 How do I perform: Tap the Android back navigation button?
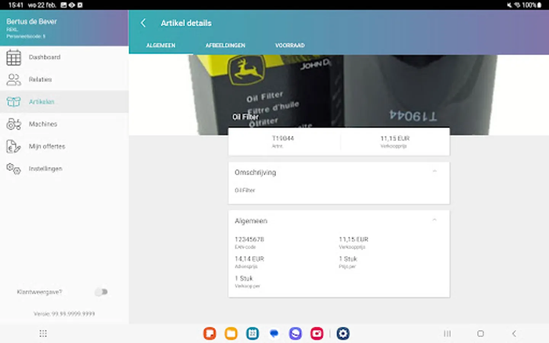click(x=514, y=333)
